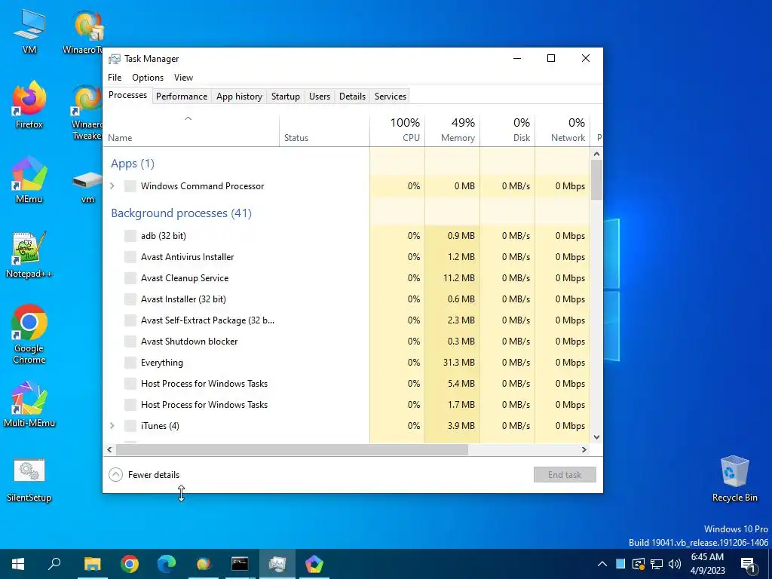
Task: Open File Explorer from the taskbar
Action: 92,564
